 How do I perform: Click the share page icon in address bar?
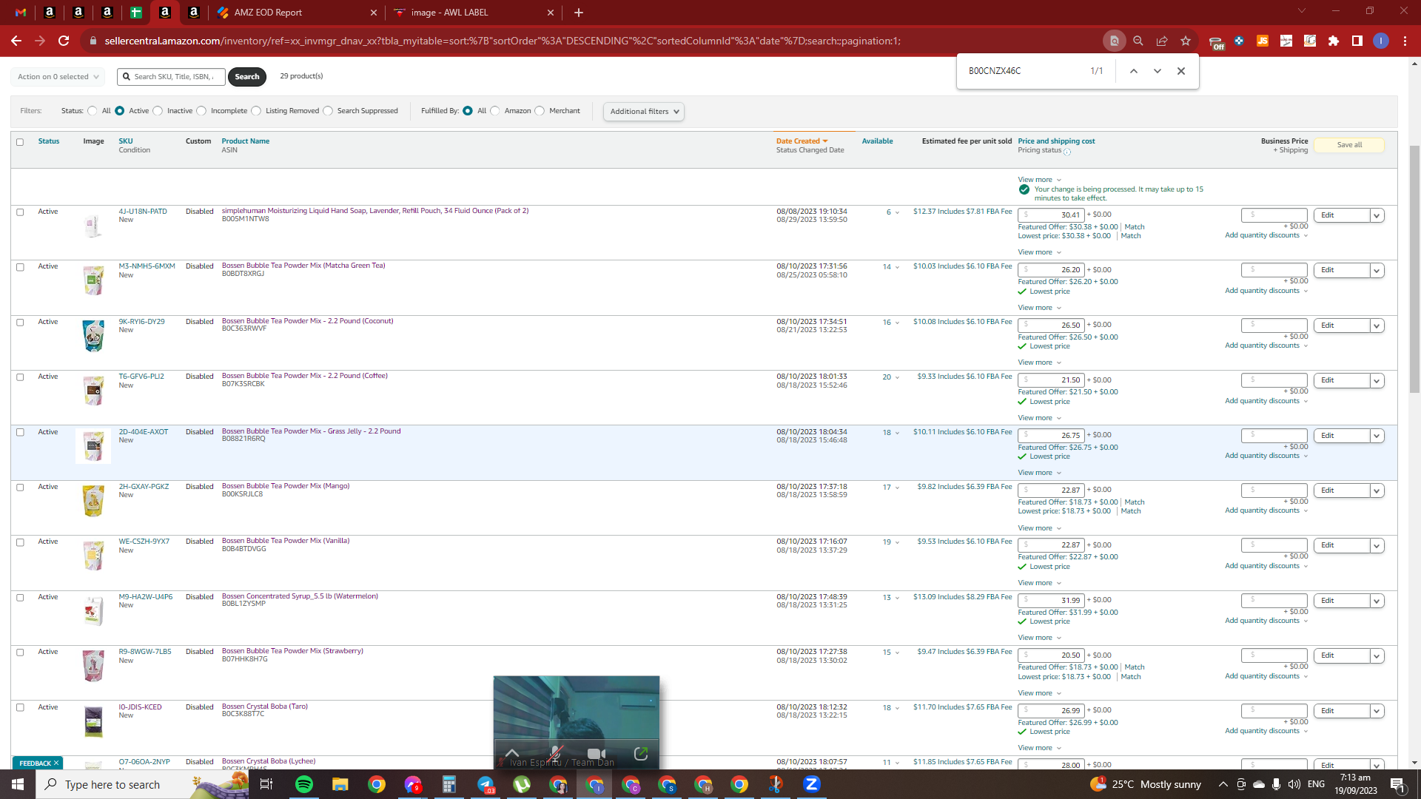1162,41
